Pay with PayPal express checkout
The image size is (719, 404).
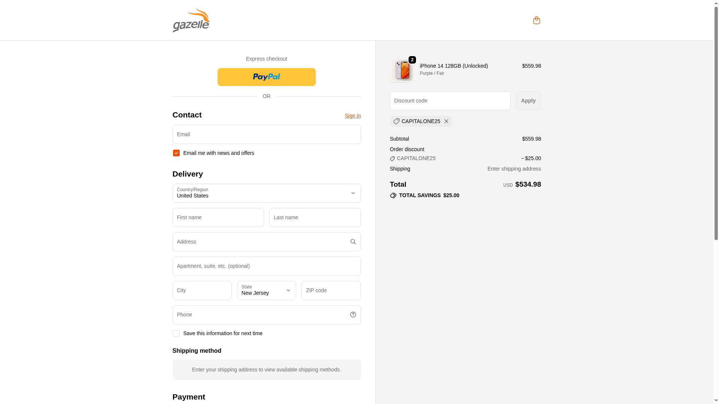[x=266, y=77]
